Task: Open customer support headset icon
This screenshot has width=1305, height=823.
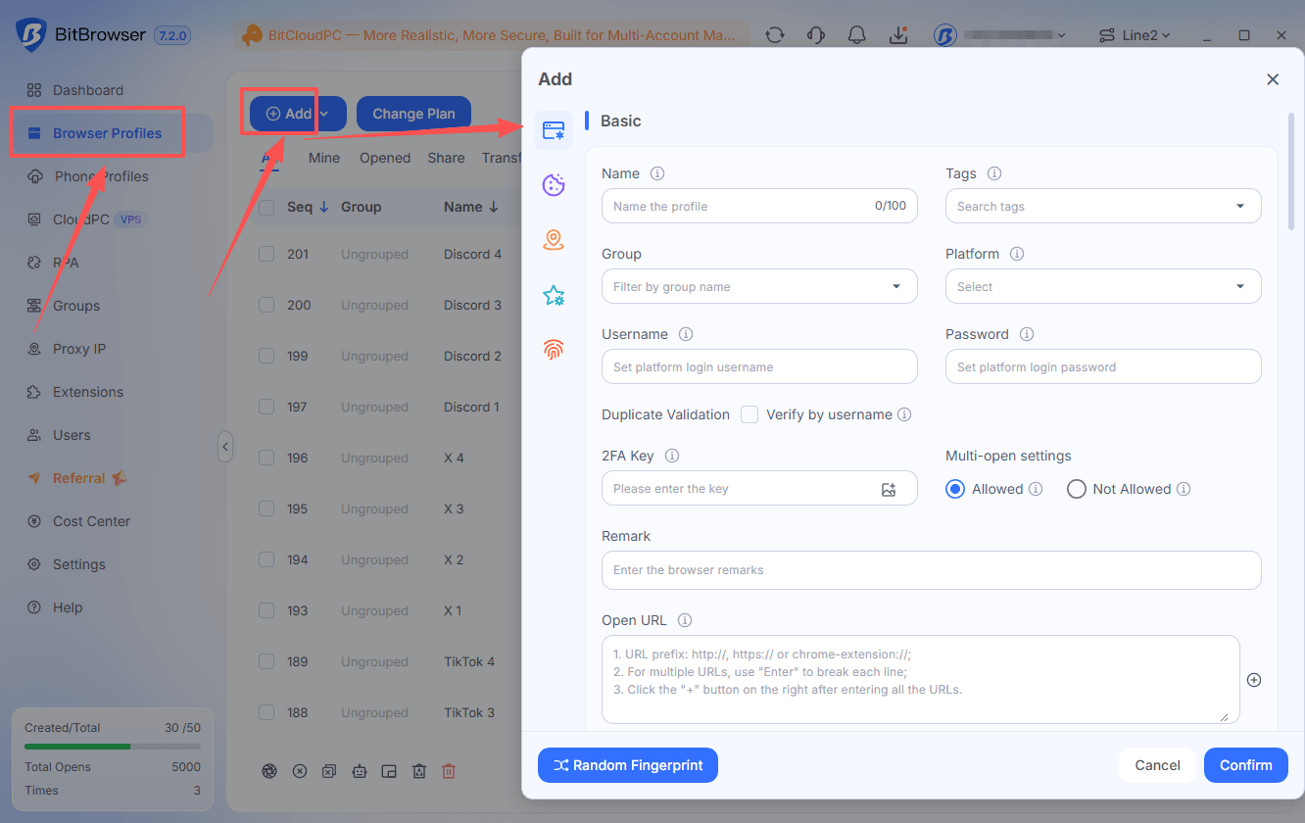Action: (x=816, y=35)
